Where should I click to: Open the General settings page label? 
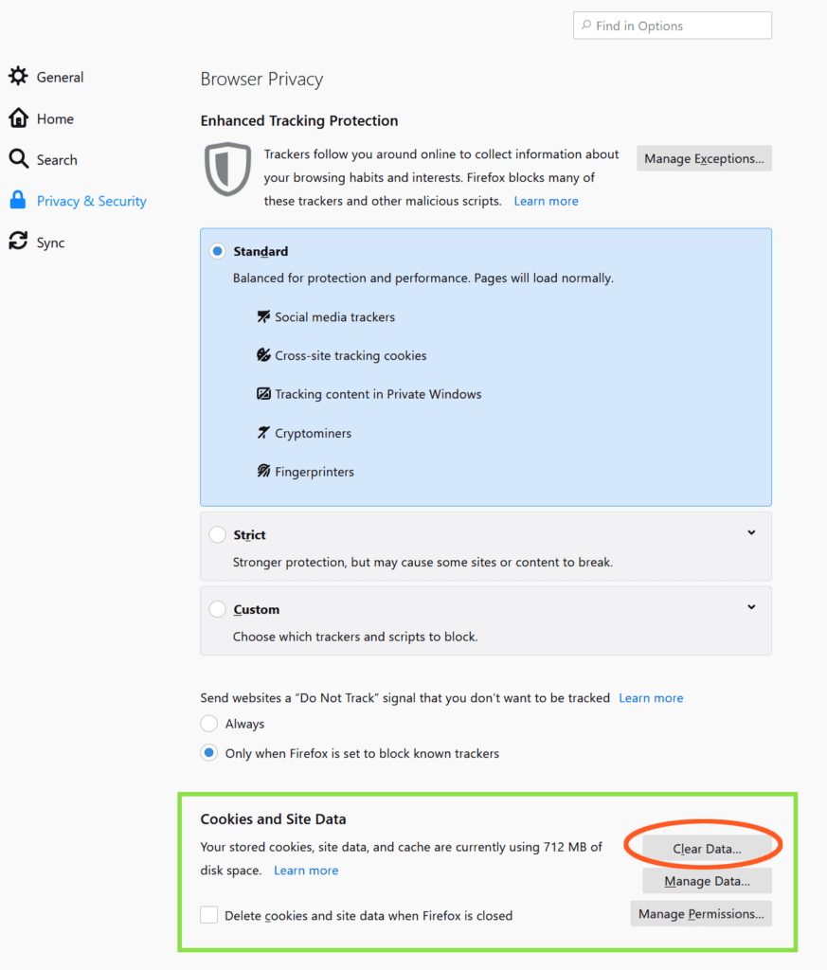click(60, 78)
